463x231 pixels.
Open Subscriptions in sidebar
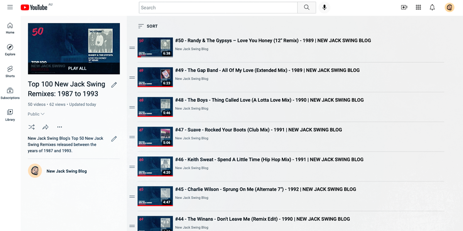[x=10, y=94]
